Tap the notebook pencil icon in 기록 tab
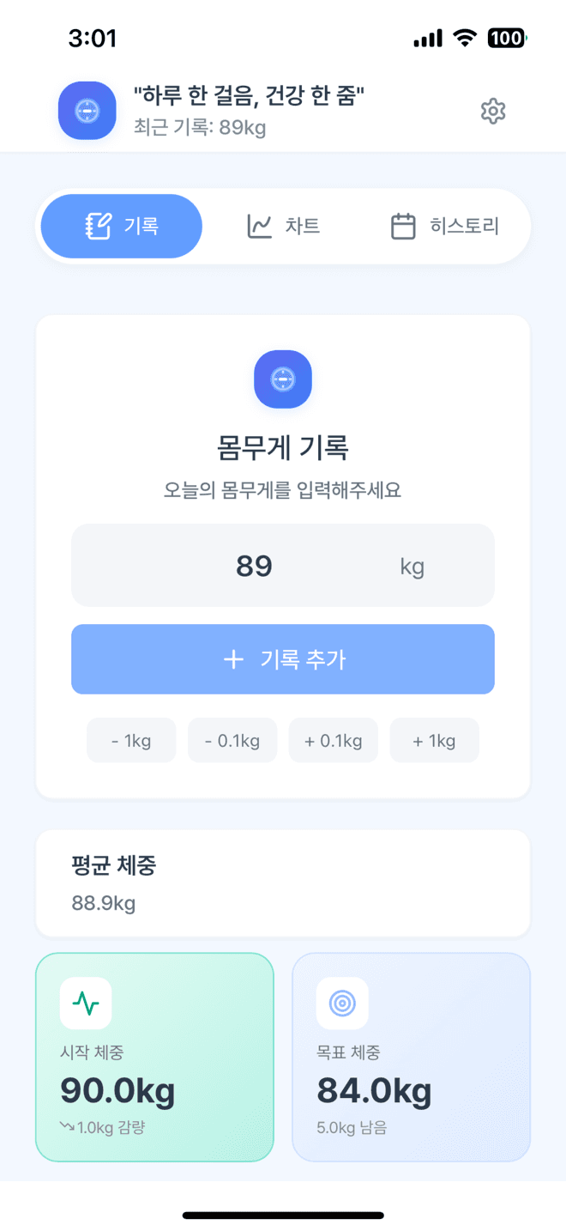 [99, 227]
